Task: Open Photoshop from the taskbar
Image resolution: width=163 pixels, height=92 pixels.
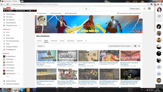Action: (34, 90)
